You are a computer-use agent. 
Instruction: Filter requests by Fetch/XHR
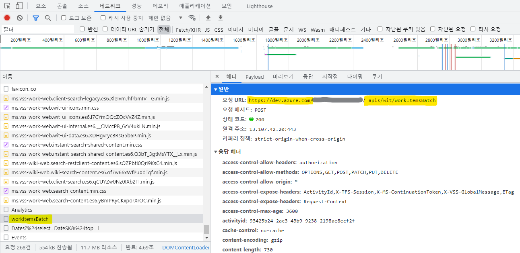point(188,29)
